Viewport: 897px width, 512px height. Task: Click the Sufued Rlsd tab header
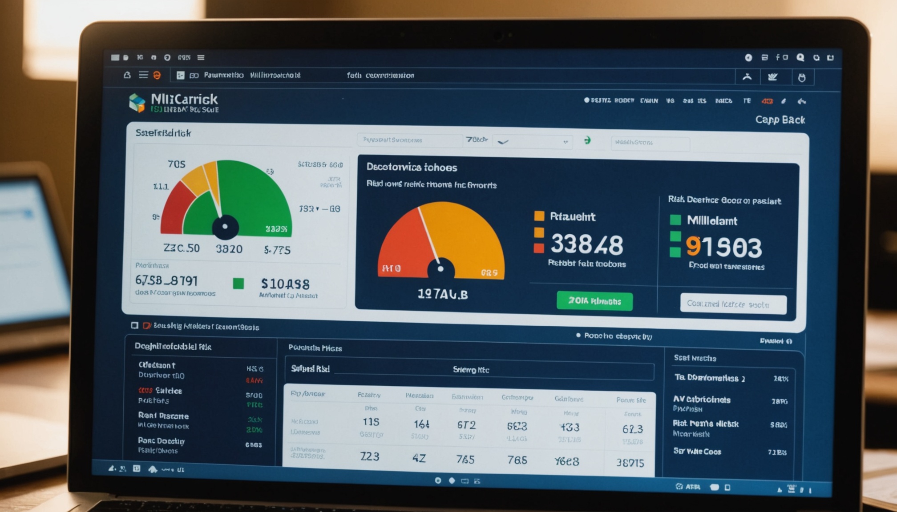coord(311,369)
